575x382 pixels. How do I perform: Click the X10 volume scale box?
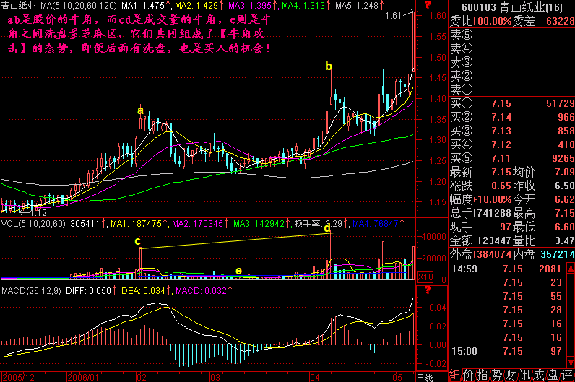coord(426,277)
